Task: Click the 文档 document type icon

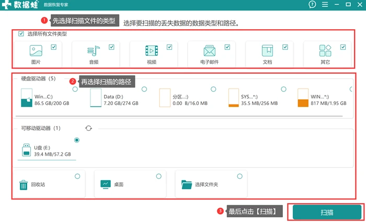Action: [267, 51]
